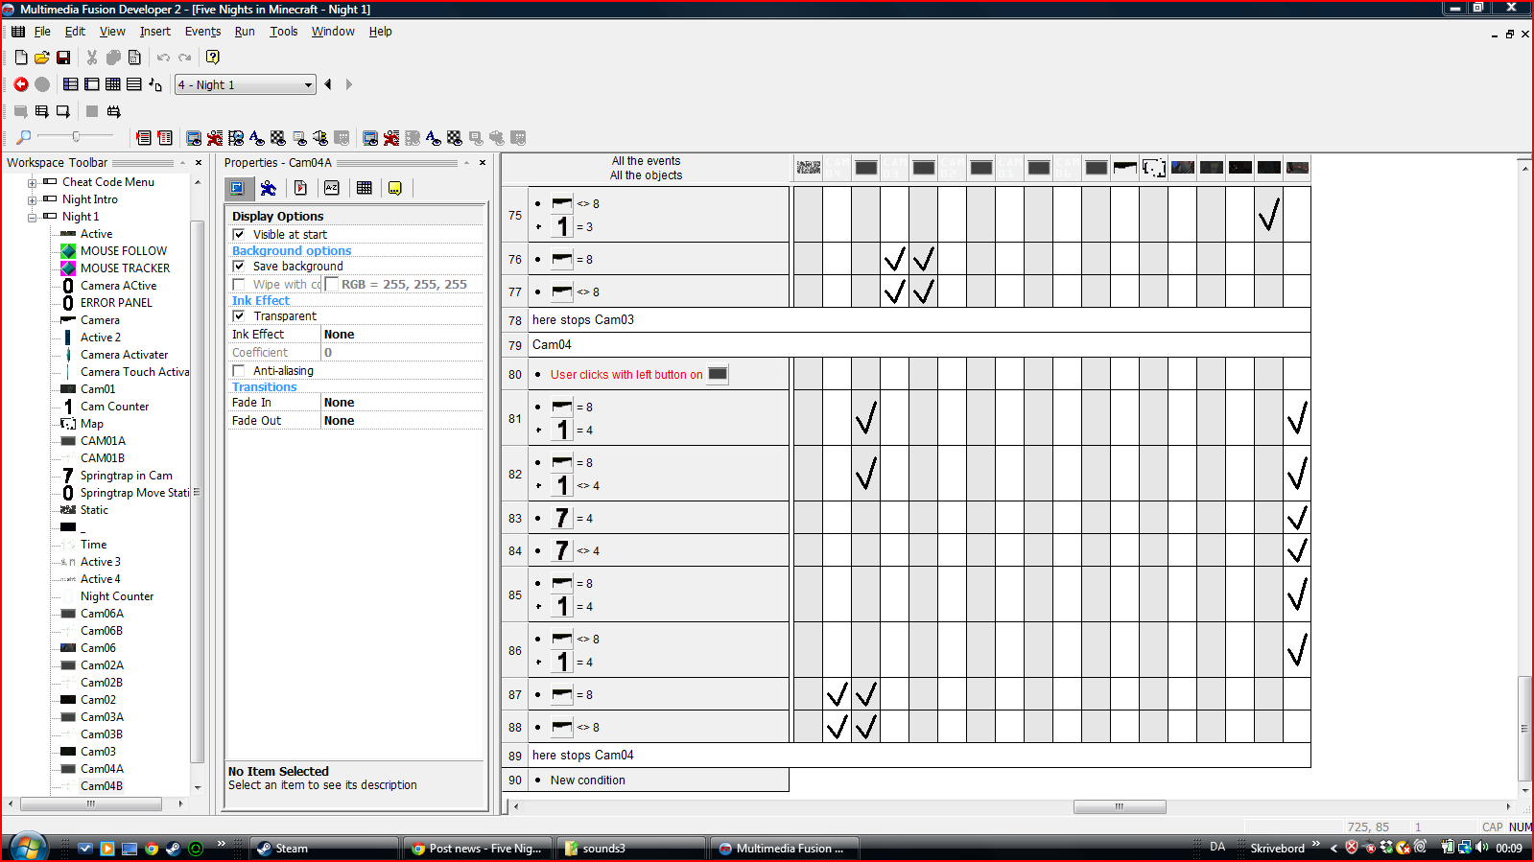Show the About properties tab icon
This screenshot has width=1534, height=862.
click(x=394, y=188)
